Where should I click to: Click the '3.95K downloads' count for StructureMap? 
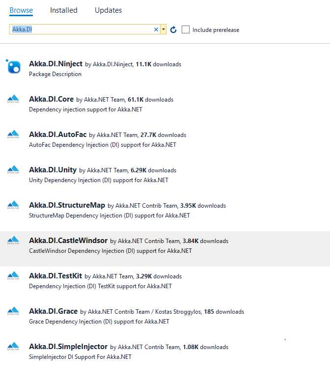pos(203,206)
